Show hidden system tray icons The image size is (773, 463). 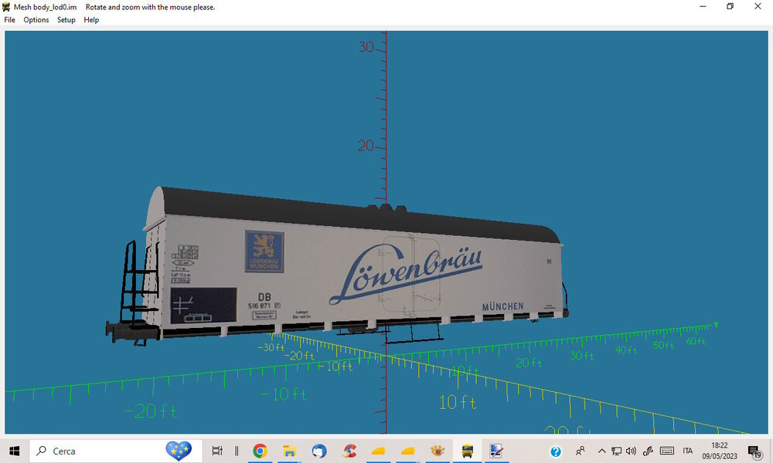click(x=601, y=451)
